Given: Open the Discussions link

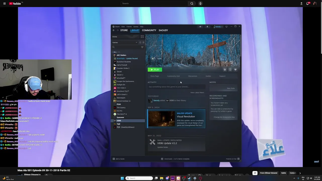Looking at the screenshot, I should pos(193,76).
